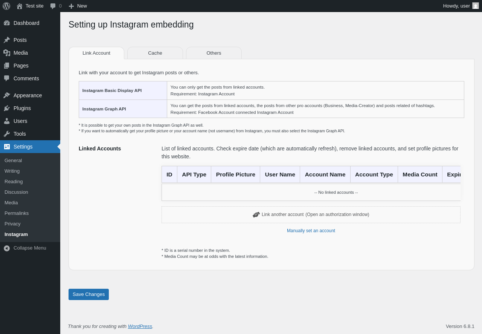Open the user avatar in top bar
Image resolution: width=482 pixels, height=334 pixels.
(476, 6)
